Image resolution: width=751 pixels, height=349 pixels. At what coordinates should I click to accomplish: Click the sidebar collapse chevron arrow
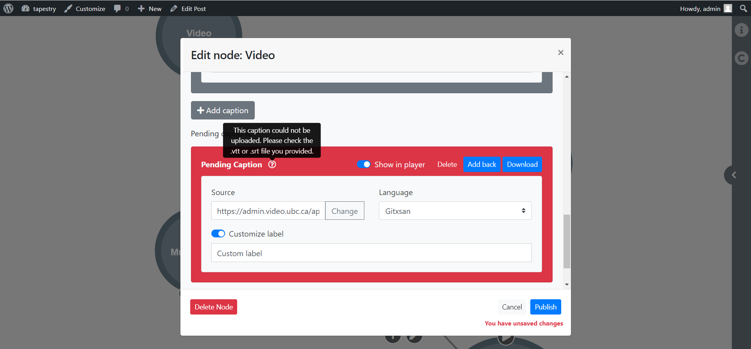[x=734, y=175]
